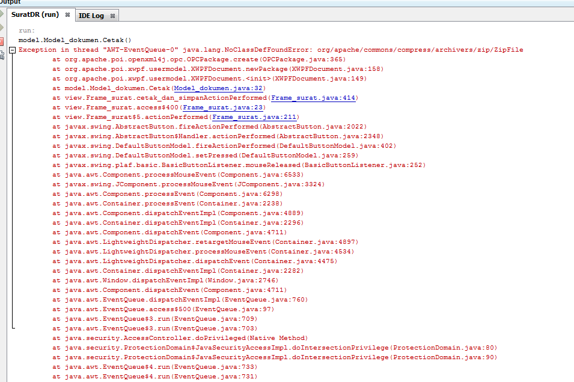Open Ant settings from output sidebar
The image size is (574, 382).
pos(4,54)
